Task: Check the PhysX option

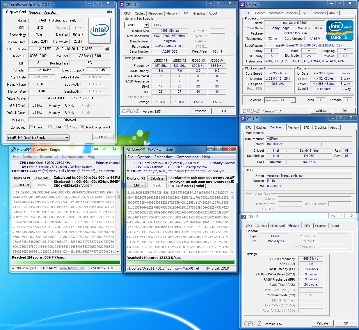Action: [x=66, y=127]
